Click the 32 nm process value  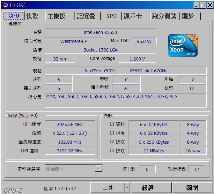60,59
